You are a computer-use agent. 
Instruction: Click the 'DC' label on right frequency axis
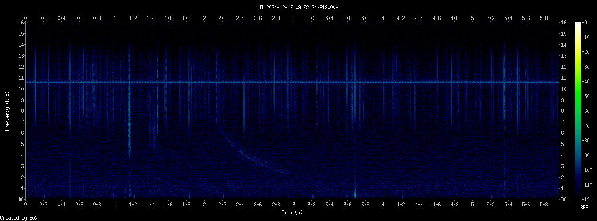click(x=564, y=200)
